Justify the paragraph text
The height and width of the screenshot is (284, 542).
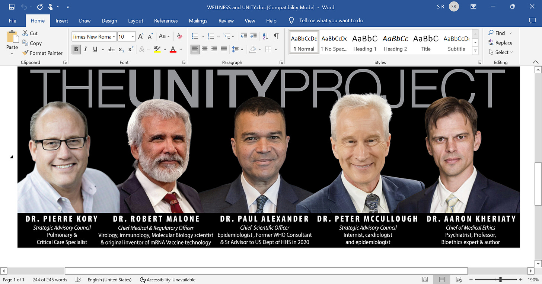coord(224,49)
